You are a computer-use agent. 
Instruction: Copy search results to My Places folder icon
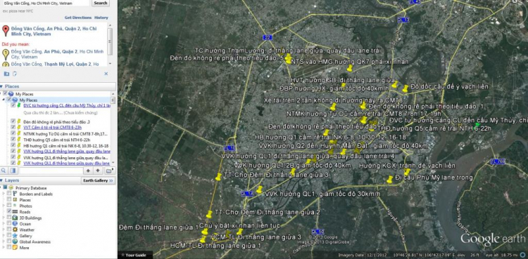pos(6,74)
